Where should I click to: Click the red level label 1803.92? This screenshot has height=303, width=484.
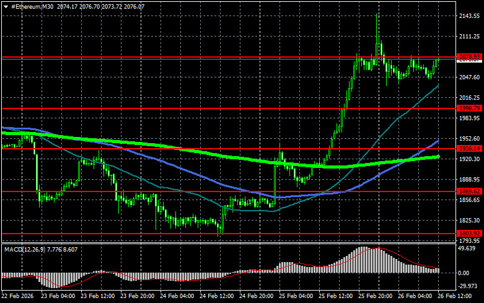click(x=470, y=233)
